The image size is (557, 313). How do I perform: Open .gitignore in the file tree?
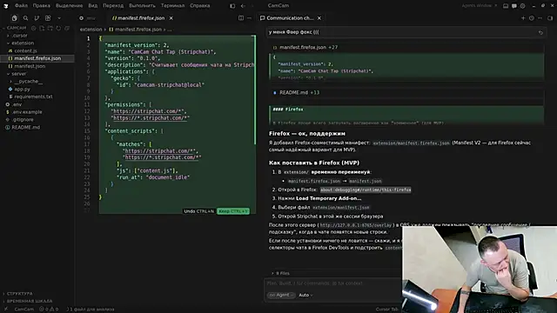(23, 120)
